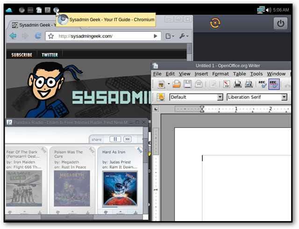This screenshot has height=229, width=299.
Task: Open the network status tray icon
Action: click(x=261, y=10)
